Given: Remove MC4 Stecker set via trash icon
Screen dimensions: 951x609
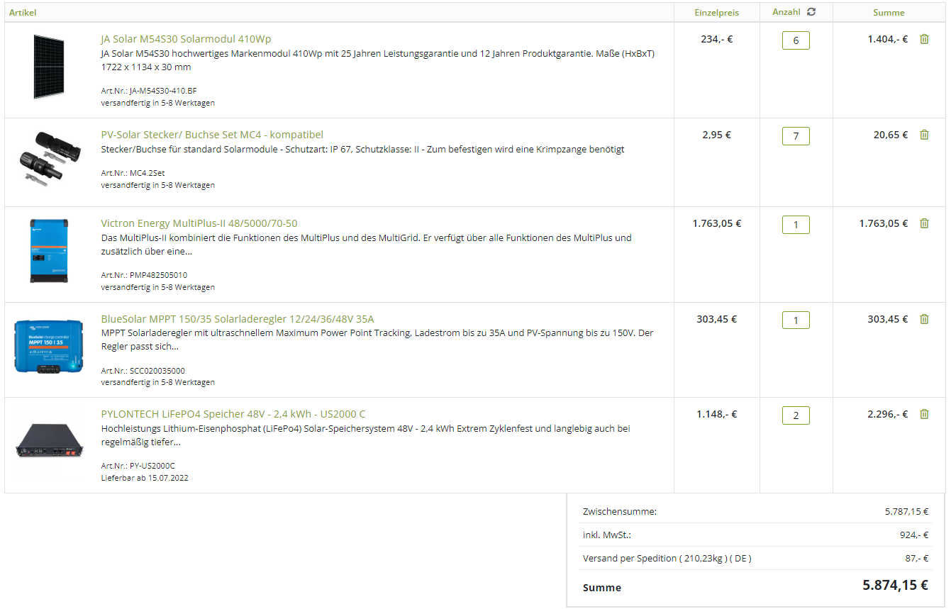Looking at the screenshot, I should pos(924,135).
